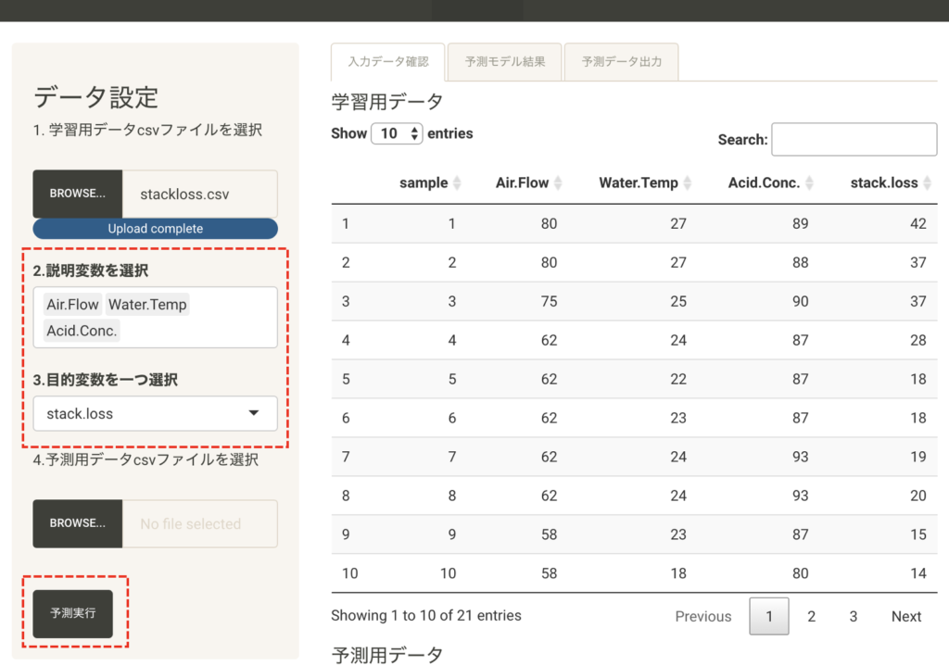This screenshot has height=666, width=949.
Task: Select the Water.Temp tag in variables
Action: (147, 305)
